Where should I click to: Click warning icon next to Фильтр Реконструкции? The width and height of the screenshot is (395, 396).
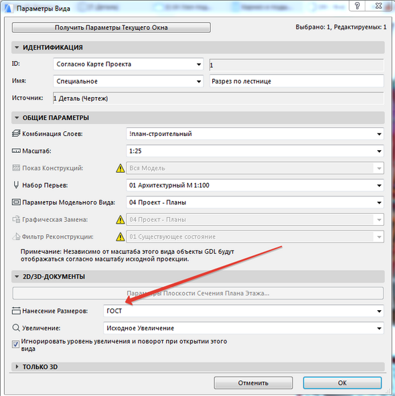(x=121, y=237)
